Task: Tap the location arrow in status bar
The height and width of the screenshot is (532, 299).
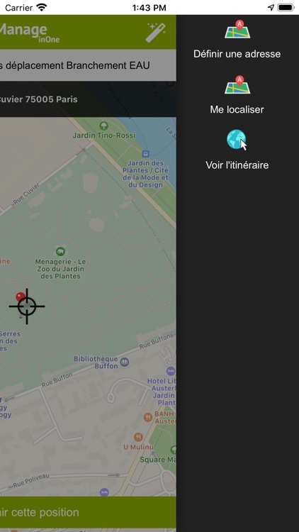Action: (271, 8)
